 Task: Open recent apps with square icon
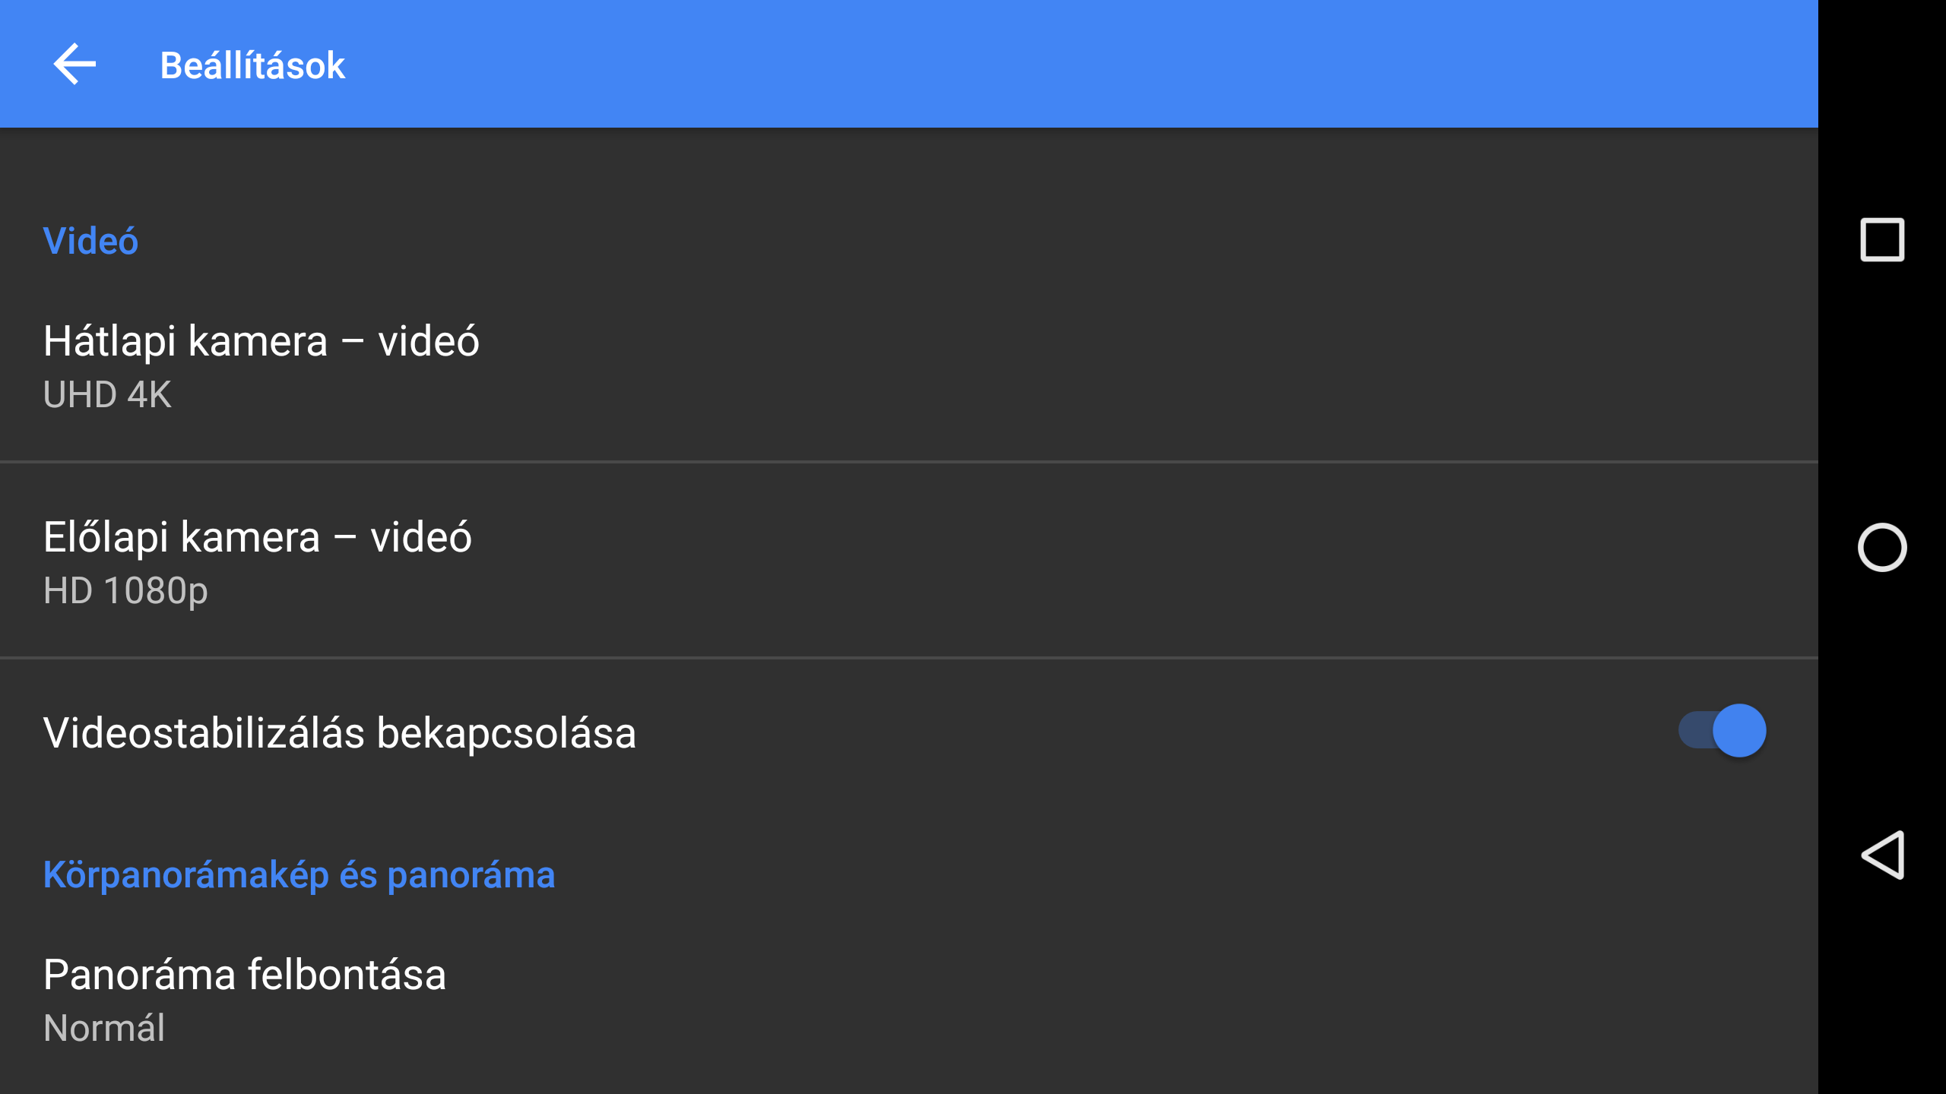[1881, 240]
